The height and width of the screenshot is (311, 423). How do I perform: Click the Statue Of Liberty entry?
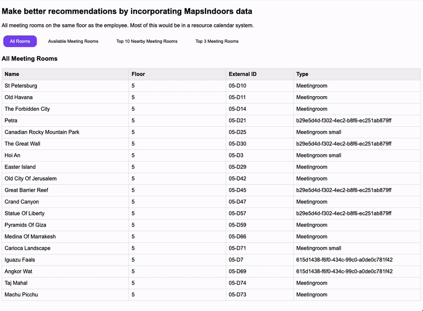[x=24, y=213]
